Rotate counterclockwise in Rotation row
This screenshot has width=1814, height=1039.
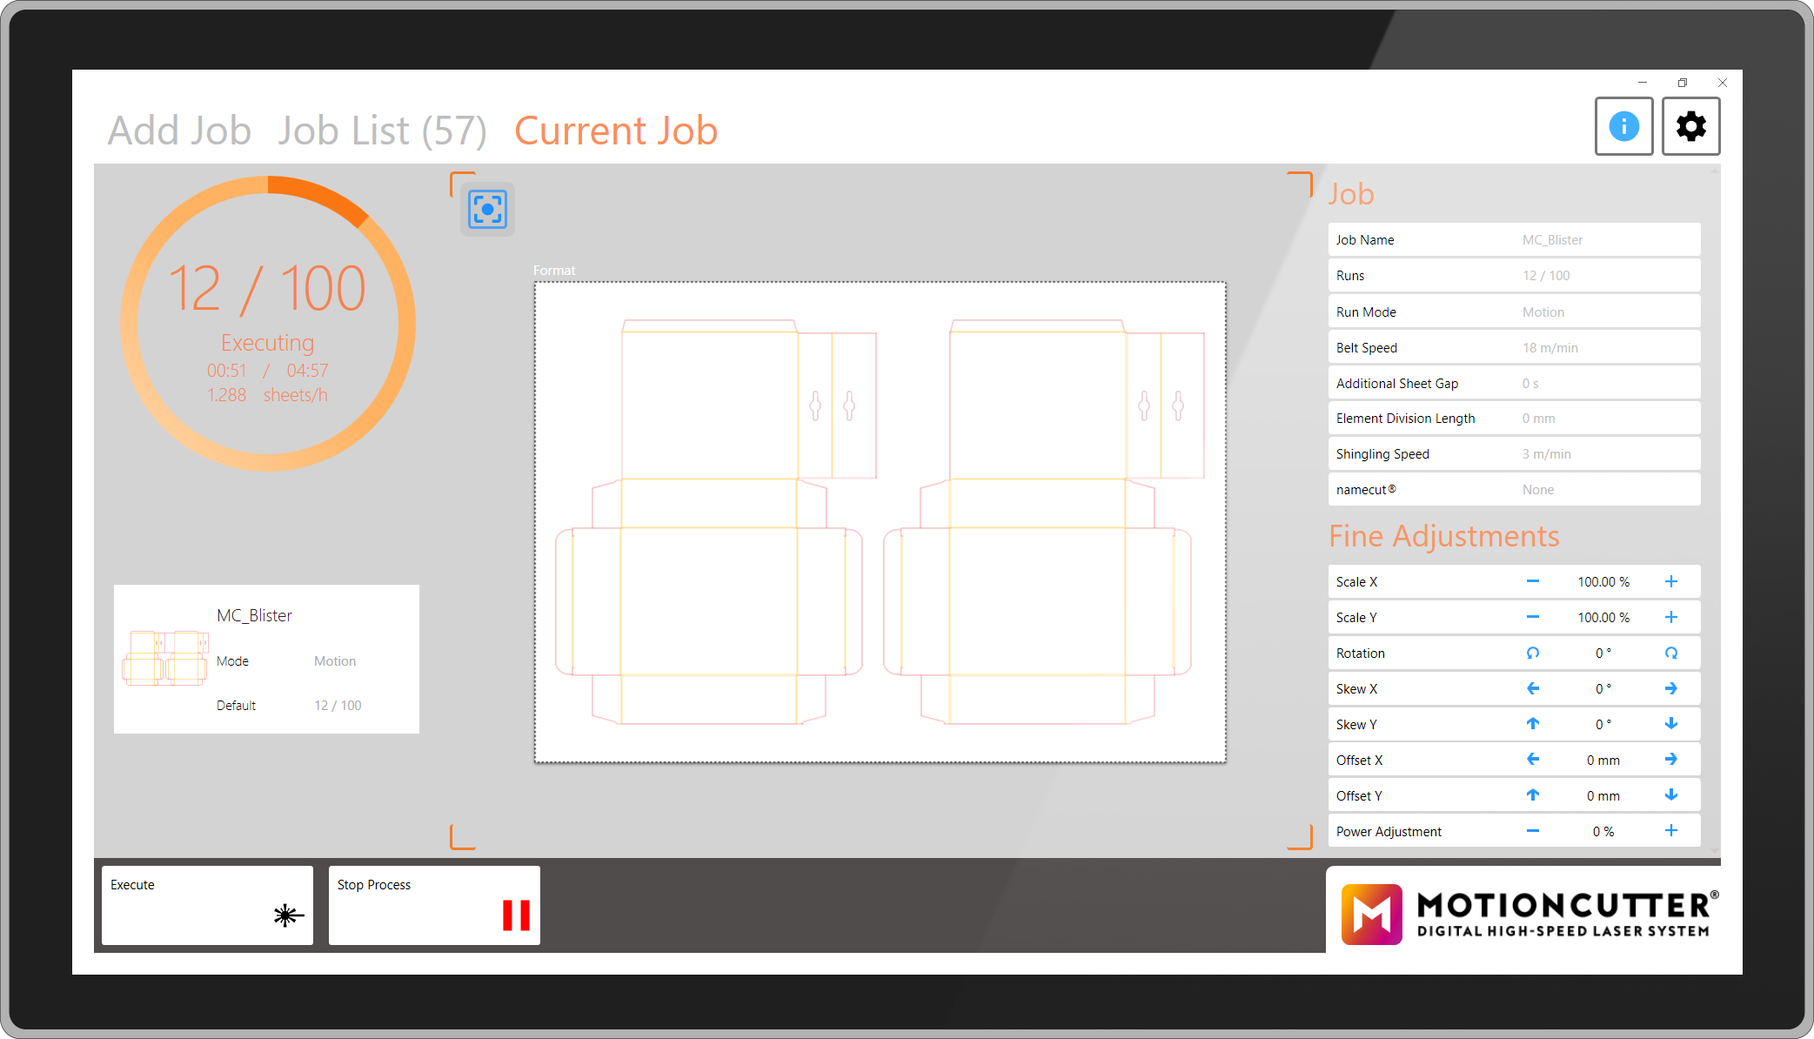pyautogui.click(x=1533, y=653)
